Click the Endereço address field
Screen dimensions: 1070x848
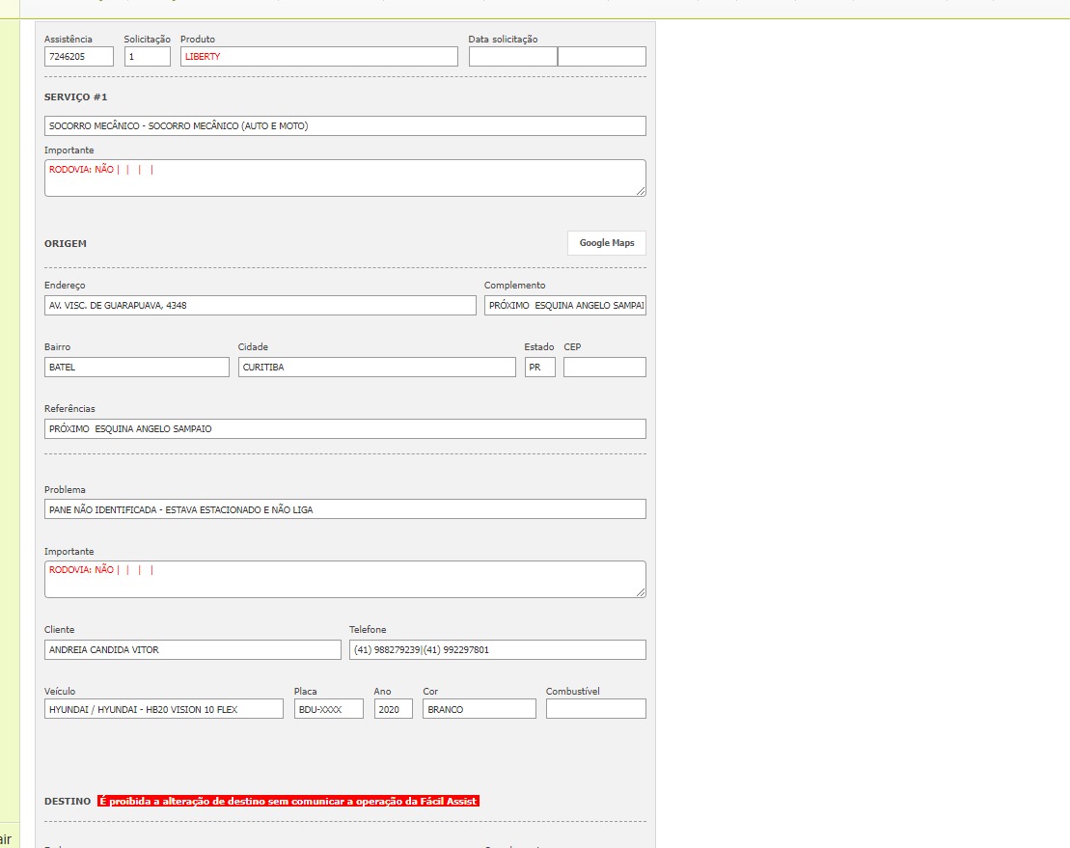point(260,306)
